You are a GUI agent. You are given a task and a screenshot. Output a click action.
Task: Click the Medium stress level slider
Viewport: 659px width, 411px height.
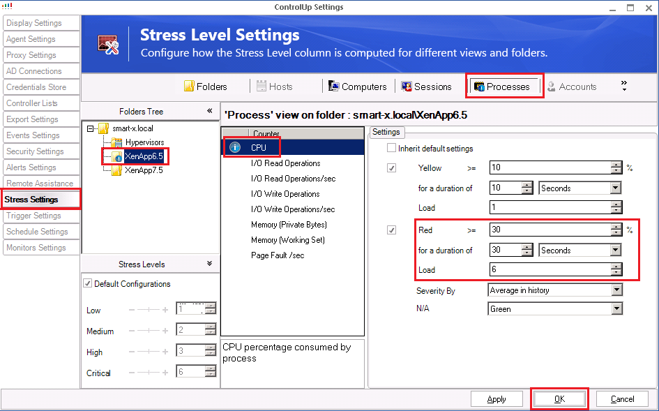[149, 331]
